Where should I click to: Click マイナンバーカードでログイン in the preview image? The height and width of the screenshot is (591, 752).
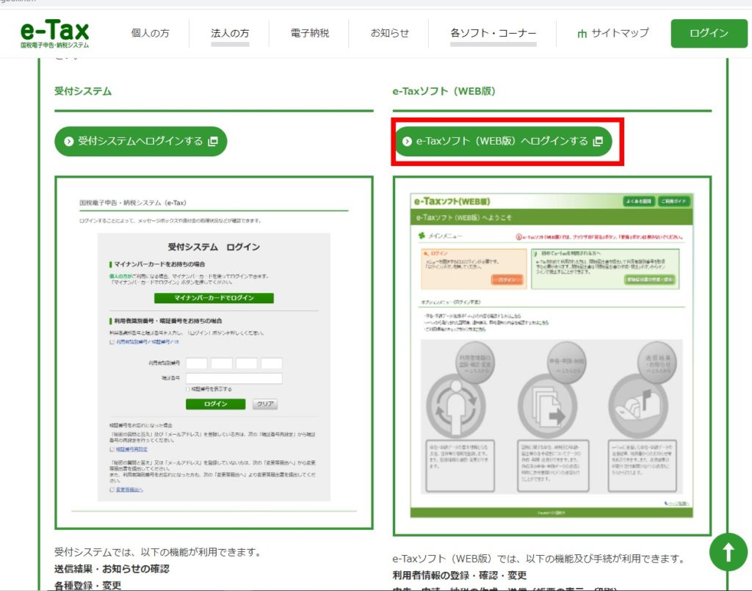[x=214, y=298]
